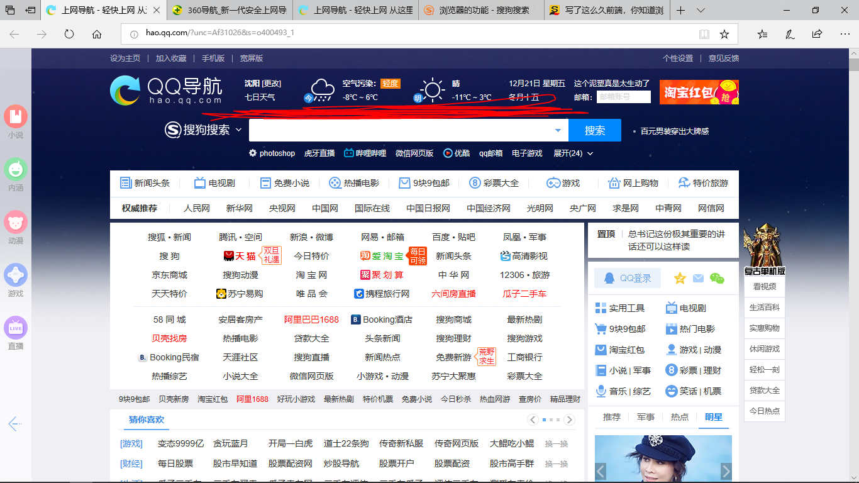Go to browser Home page
Image resolution: width=859 pixels, height=483 pixels.
click(x=97, y=34)
